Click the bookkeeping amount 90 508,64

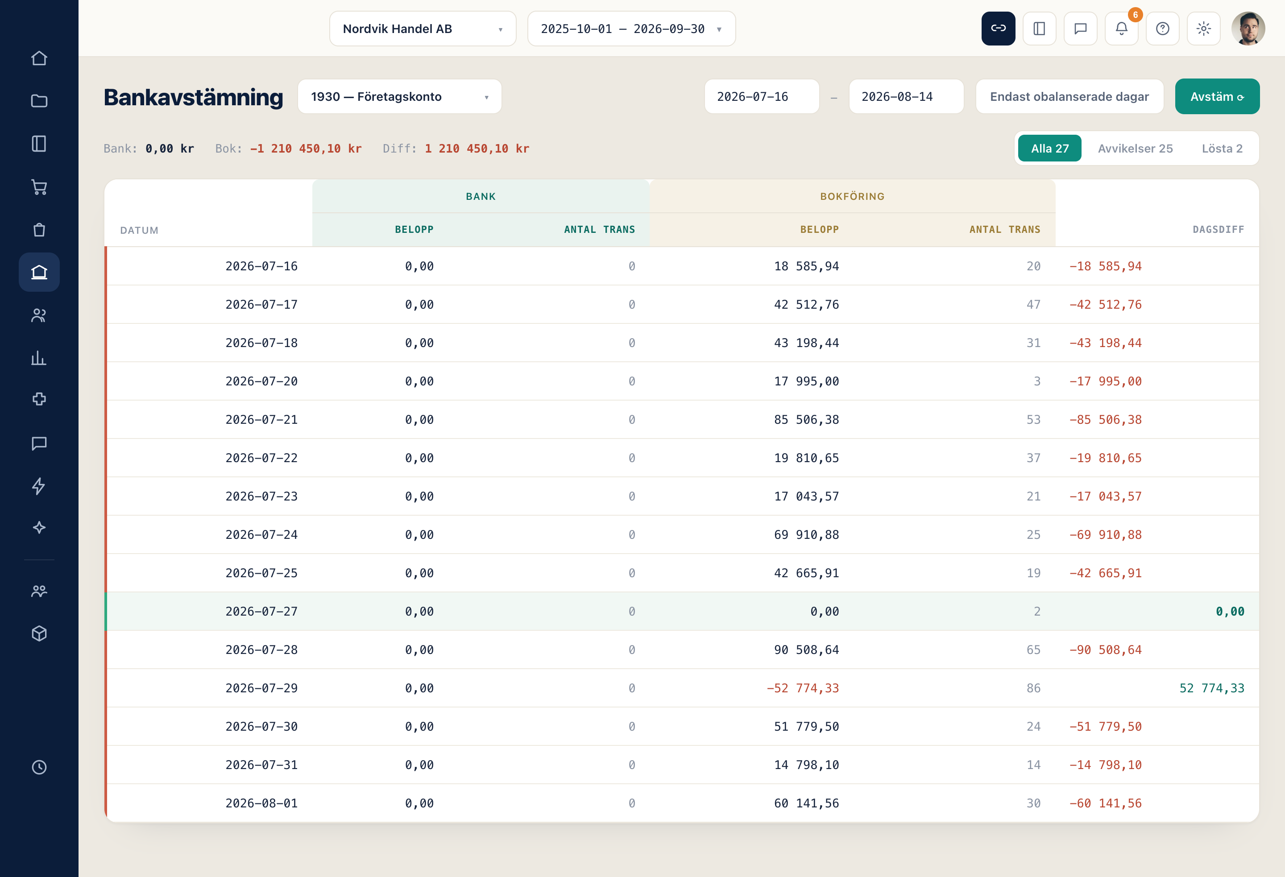(x=806, y=650)
